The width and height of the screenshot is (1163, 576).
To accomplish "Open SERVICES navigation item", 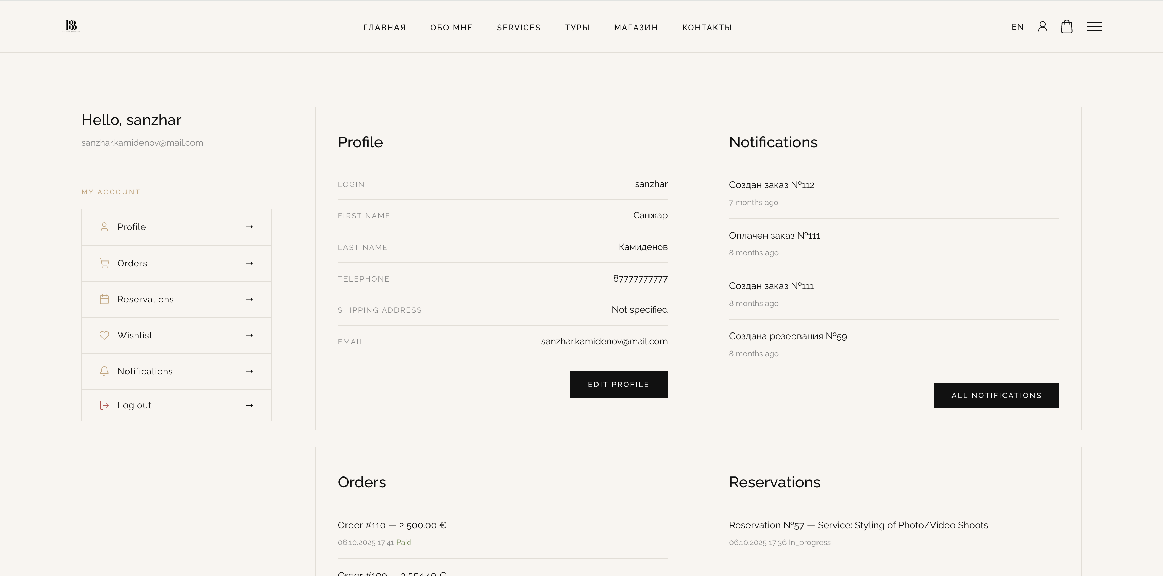I will 519,28.
